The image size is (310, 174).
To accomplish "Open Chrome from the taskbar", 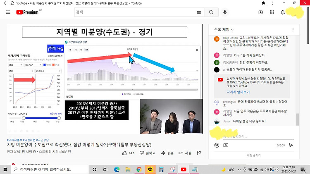I will (139, 169).
